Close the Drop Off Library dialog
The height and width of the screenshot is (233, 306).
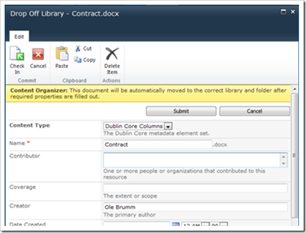pyautogui.click(x=293, y=12)
